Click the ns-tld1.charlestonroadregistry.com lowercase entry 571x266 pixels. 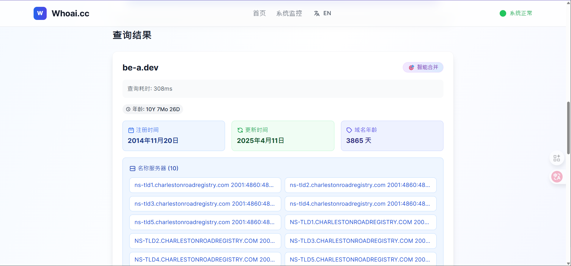point(205,185)
